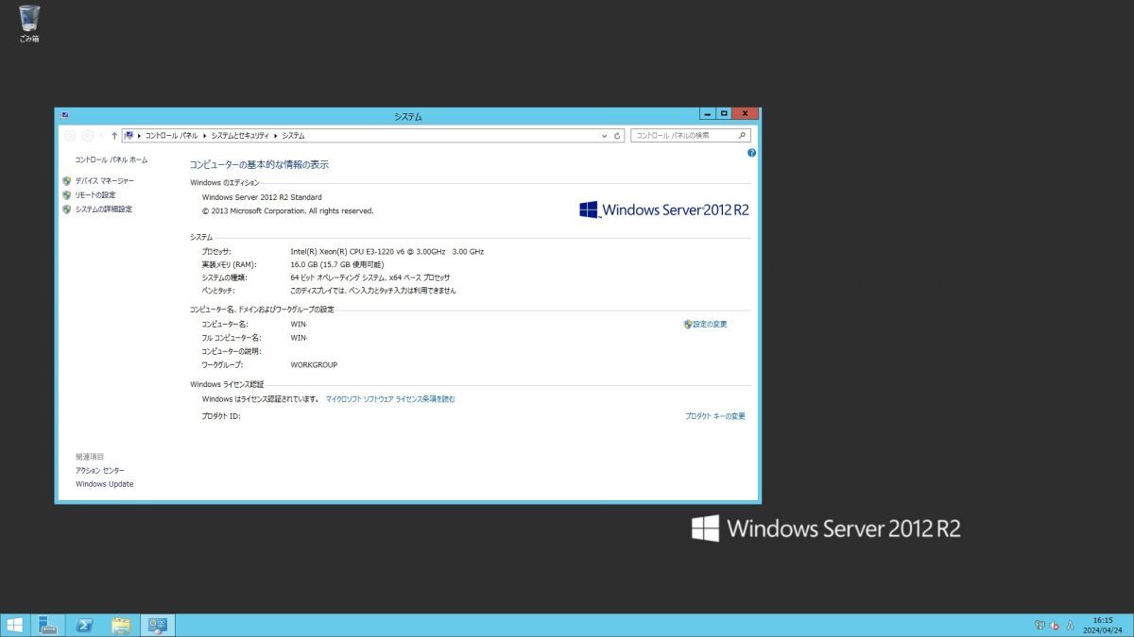Click the IME input mode indicator

[x=1070, y=625]
